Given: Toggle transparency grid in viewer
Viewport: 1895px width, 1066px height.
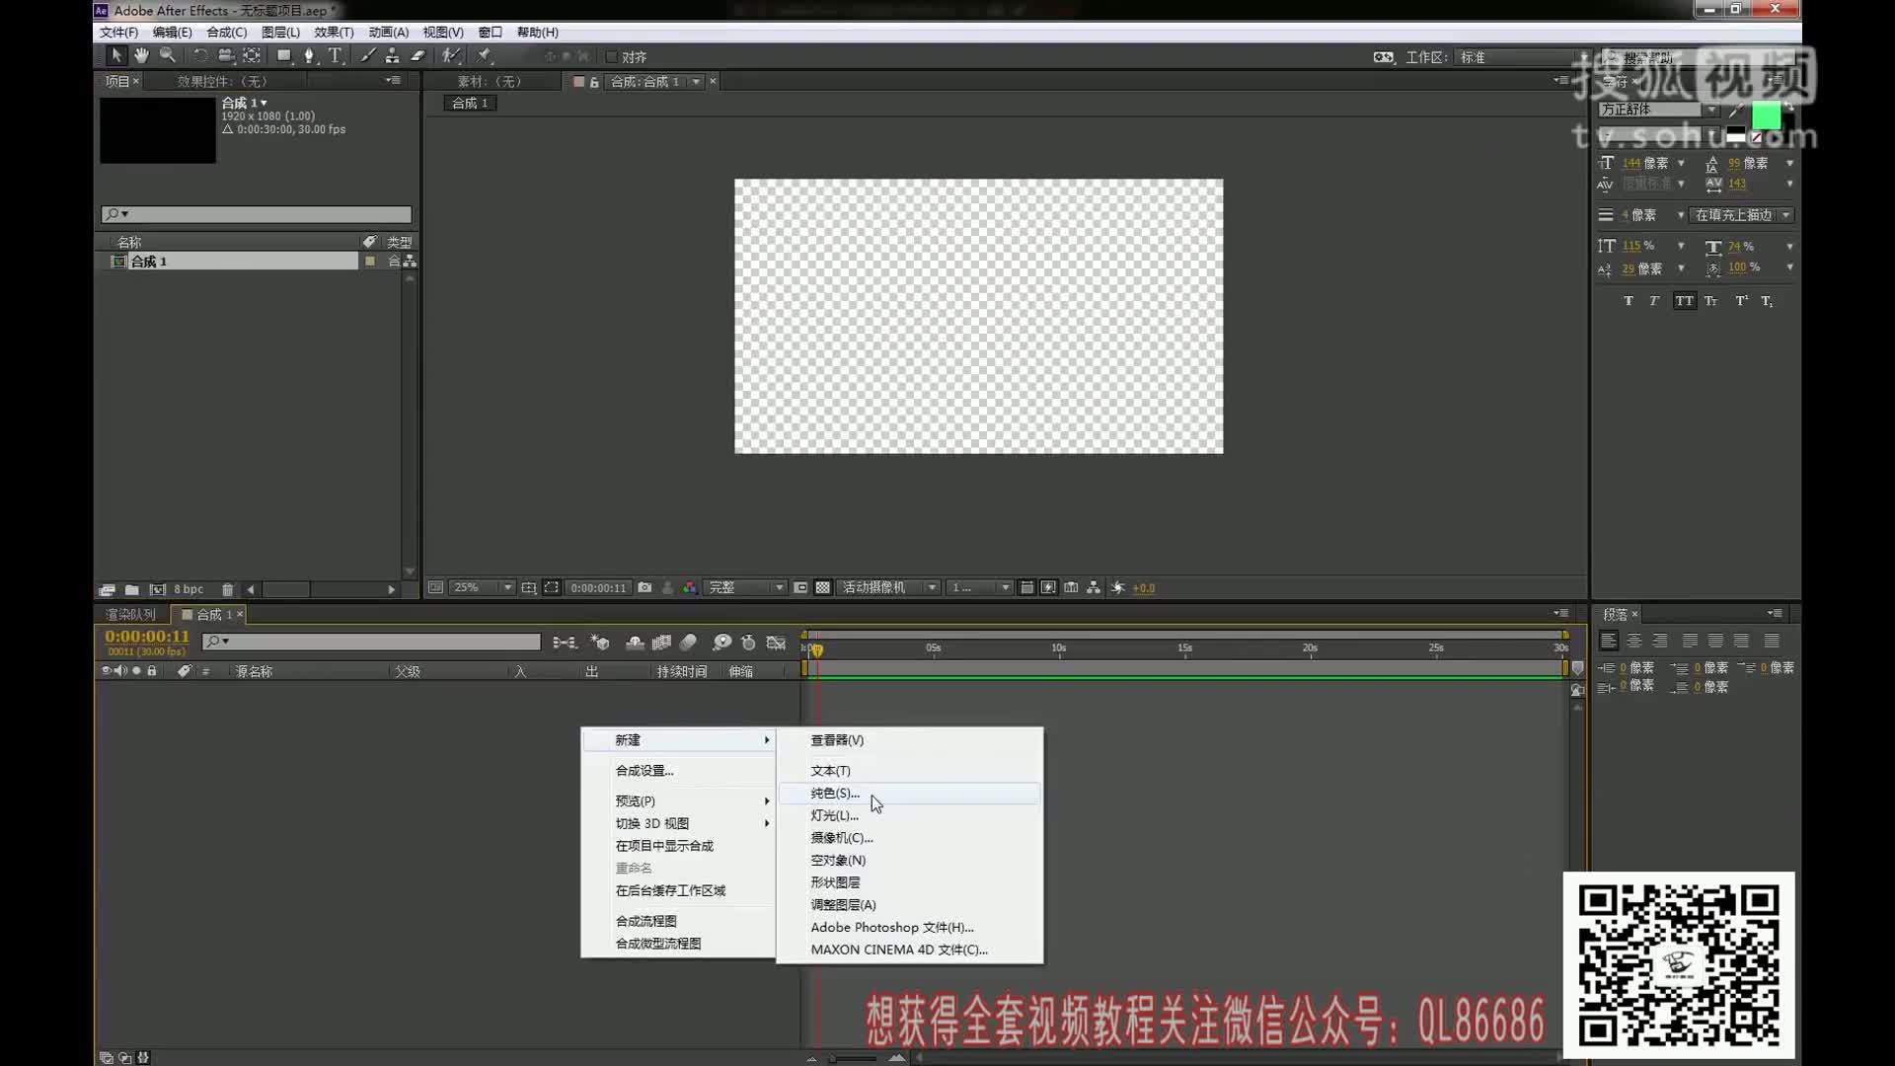Looking at the screenshot, I should point(822,587).
